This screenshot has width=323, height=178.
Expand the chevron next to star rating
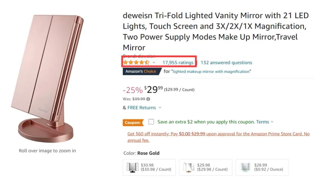click(x=154, y=63)
